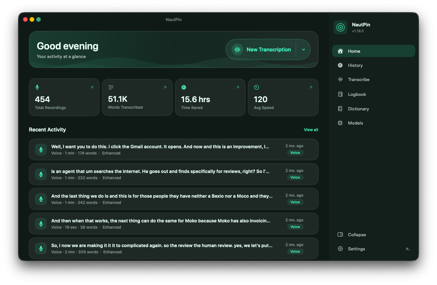Click the 120 Avg Speed value
The image size is (437, 285).
(x=260, y=99)
